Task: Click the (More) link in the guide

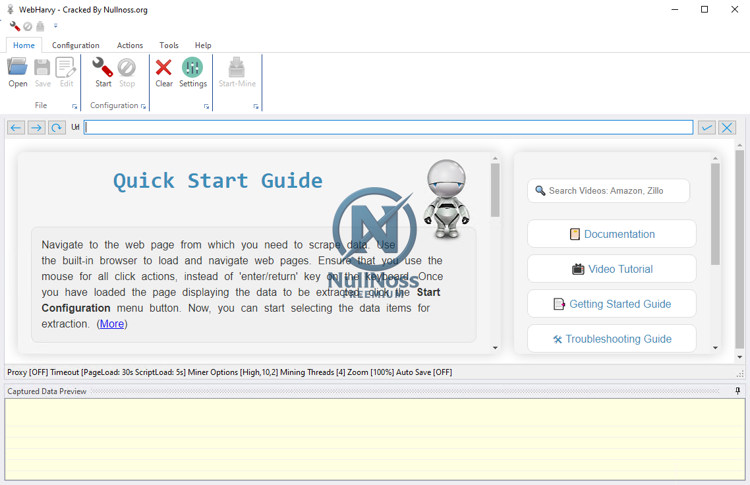Action: pyautogui.click(x=112, y=324)
